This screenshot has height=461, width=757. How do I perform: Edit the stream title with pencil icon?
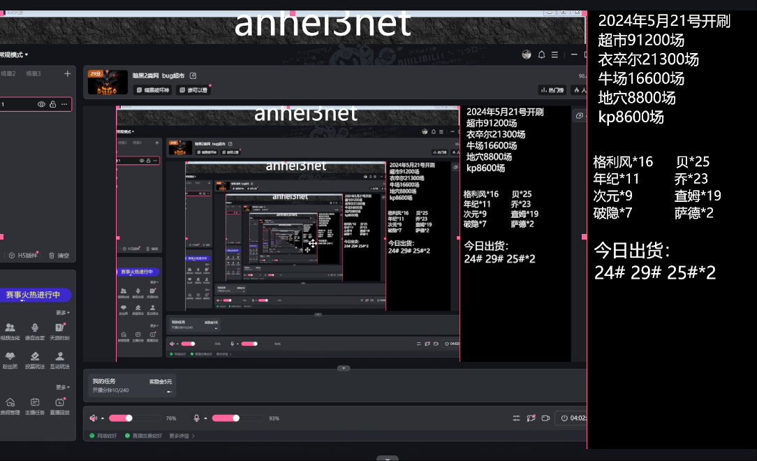(x=193, y=75)
